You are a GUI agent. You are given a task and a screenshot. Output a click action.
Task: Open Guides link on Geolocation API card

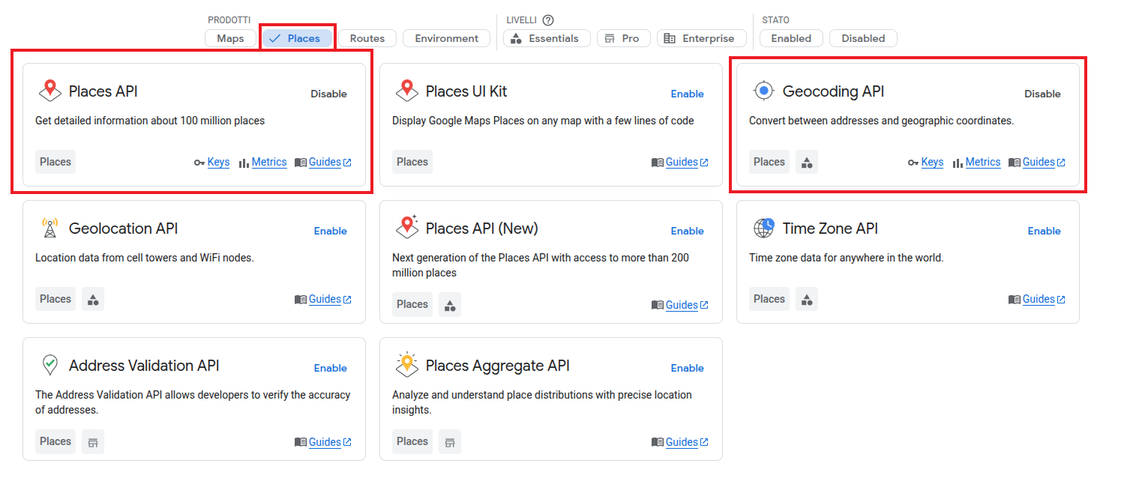point(323,299)
